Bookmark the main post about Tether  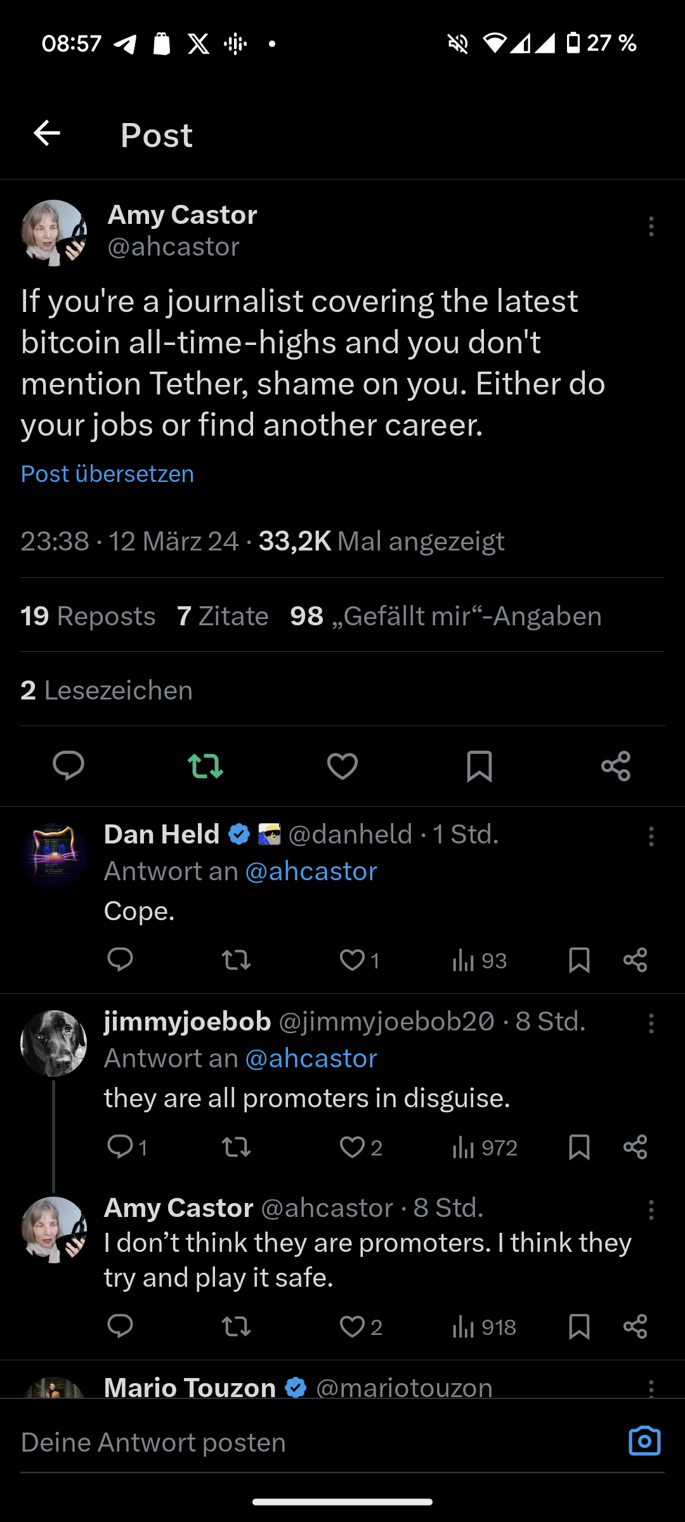click(480, 765)
